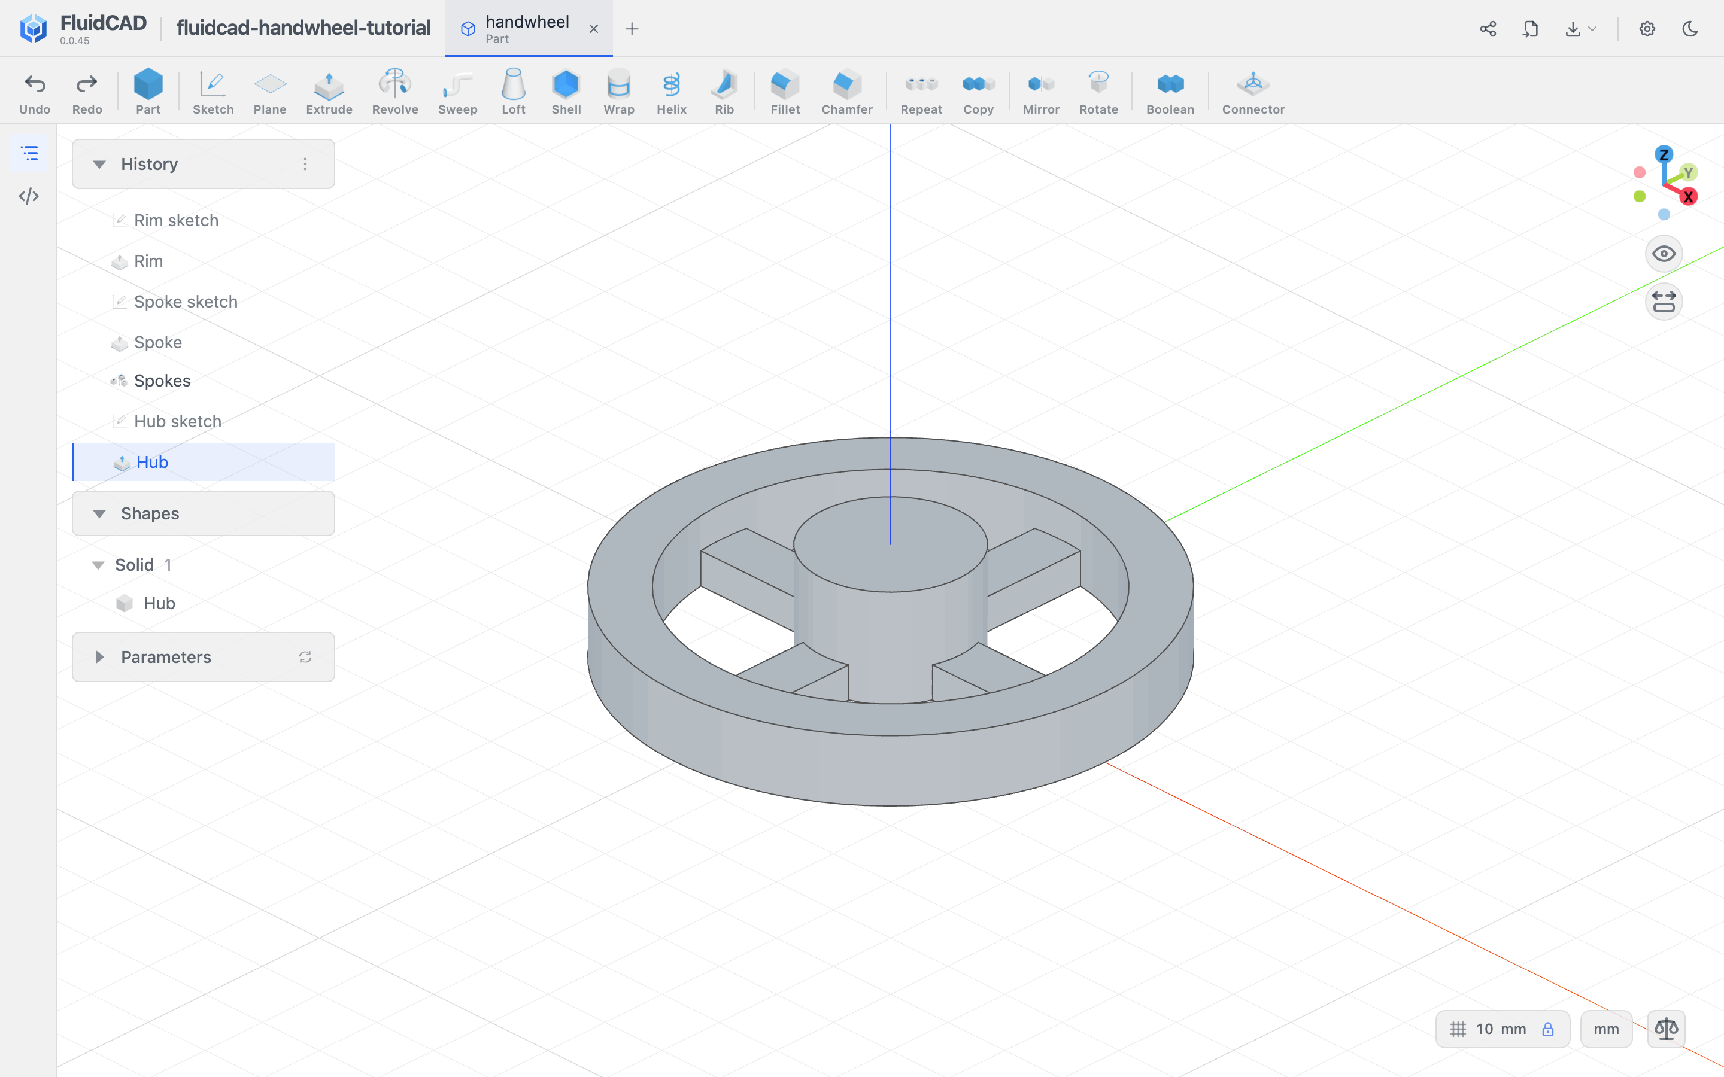Image resolution: width=1724 pixels, height=1077 pixels.
Task: Open the share menu
Action: tap(1488, 29)
